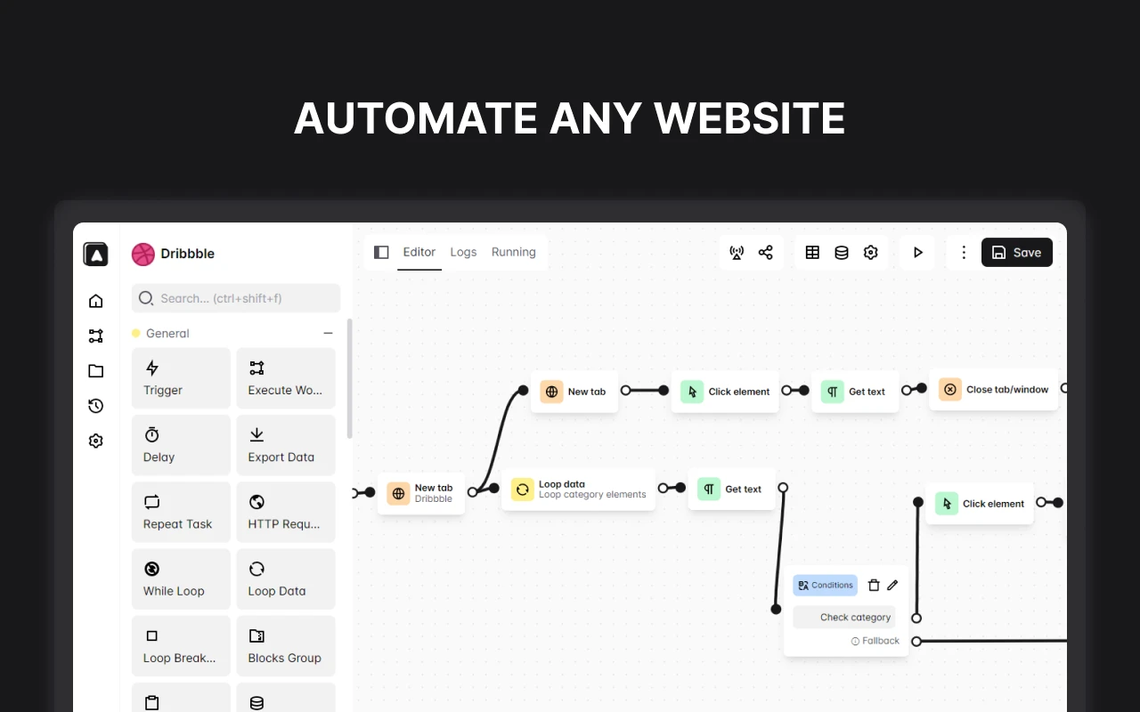Open the database storage icon in toolbar
This screenshot has height=712, width=1140.
coord(842,253)
